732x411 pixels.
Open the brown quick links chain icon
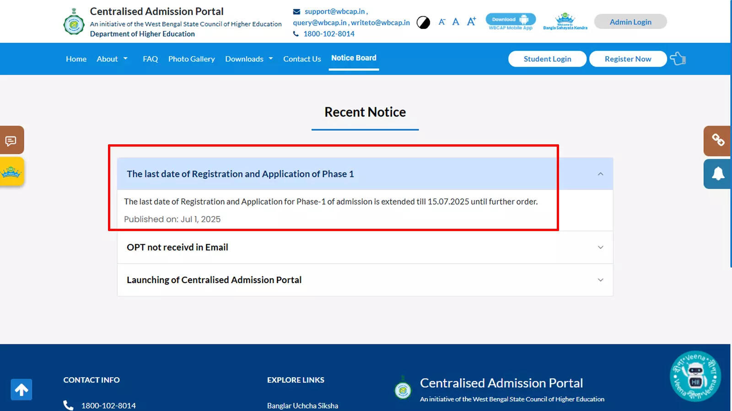[x=717, y=141]
